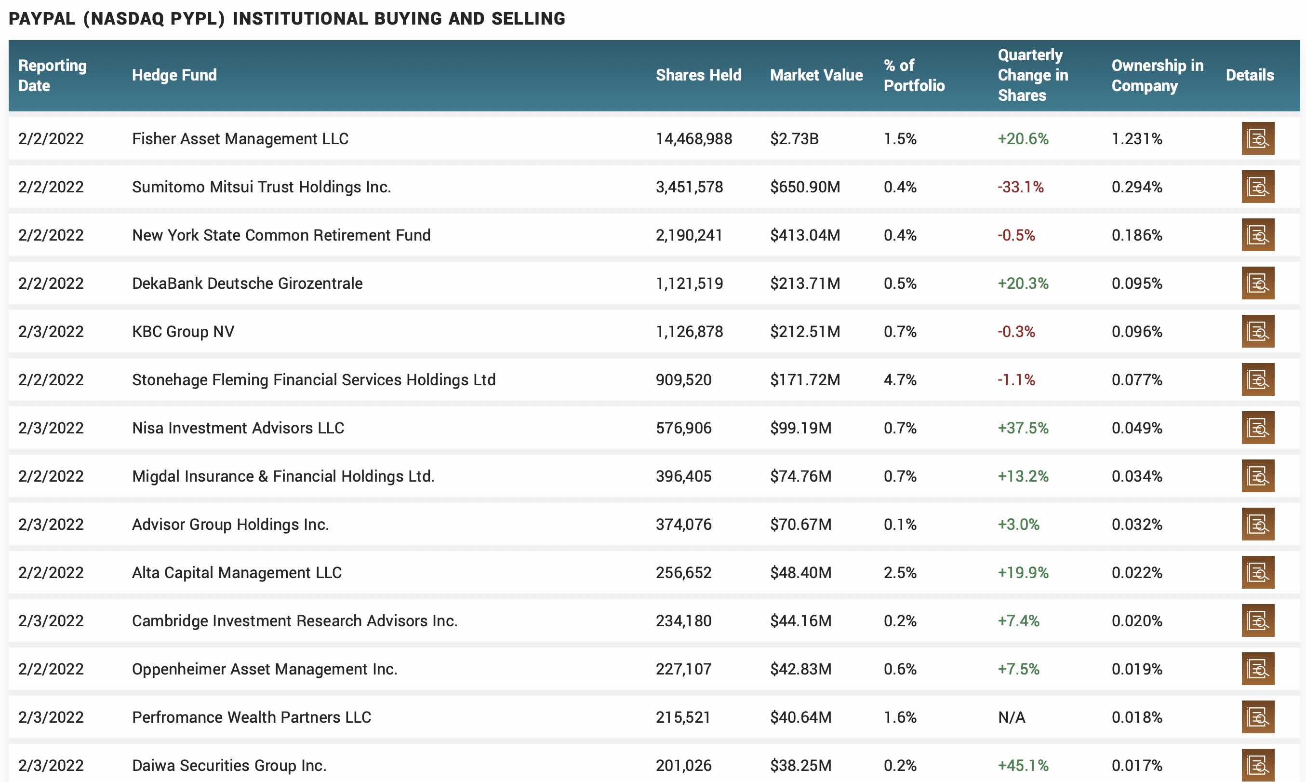Viewport: 1306px width, 782px height.
Task: Click quarterly change +3.0%
Action: click(1018, 525)
